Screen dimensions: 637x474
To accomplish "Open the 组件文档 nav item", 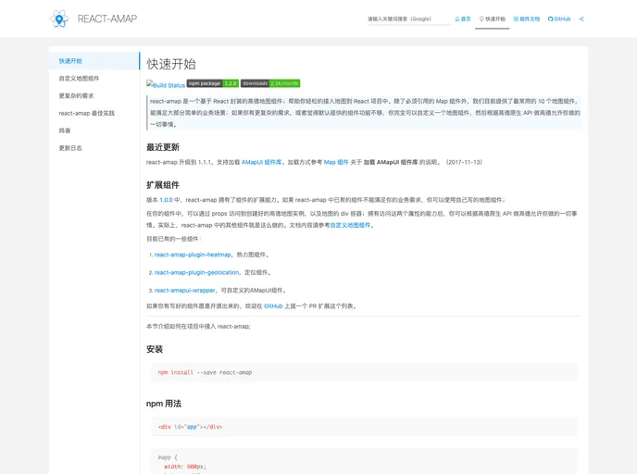I will tap(527, 19).
